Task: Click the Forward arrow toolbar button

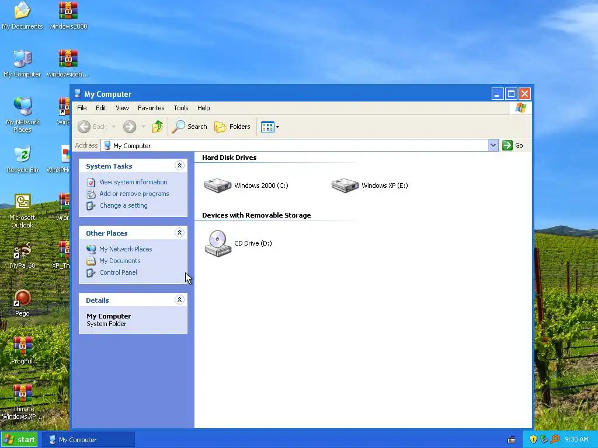Action: point(130,127)
